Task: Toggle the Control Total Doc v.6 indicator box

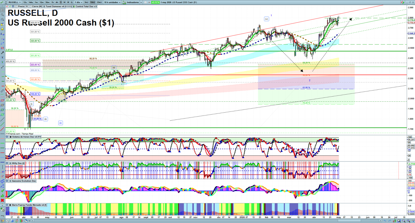Action: pos(74,6)
